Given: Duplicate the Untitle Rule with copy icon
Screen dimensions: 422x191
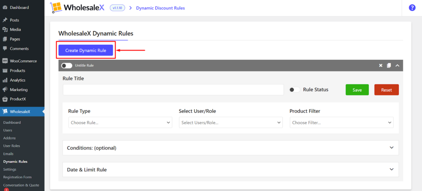Looking at the screenshot, I should click(389, 65).
